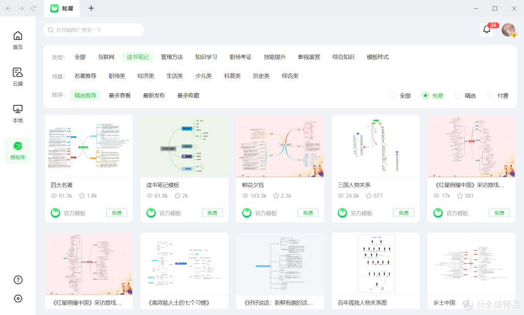The width and height of the screenshot is (524, 315).
Task: Click the official logo on 三国人物关系 card
Action: tap(342, 213)
